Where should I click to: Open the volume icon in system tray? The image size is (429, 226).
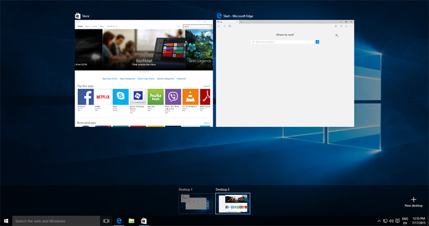(x=391, y=221)
